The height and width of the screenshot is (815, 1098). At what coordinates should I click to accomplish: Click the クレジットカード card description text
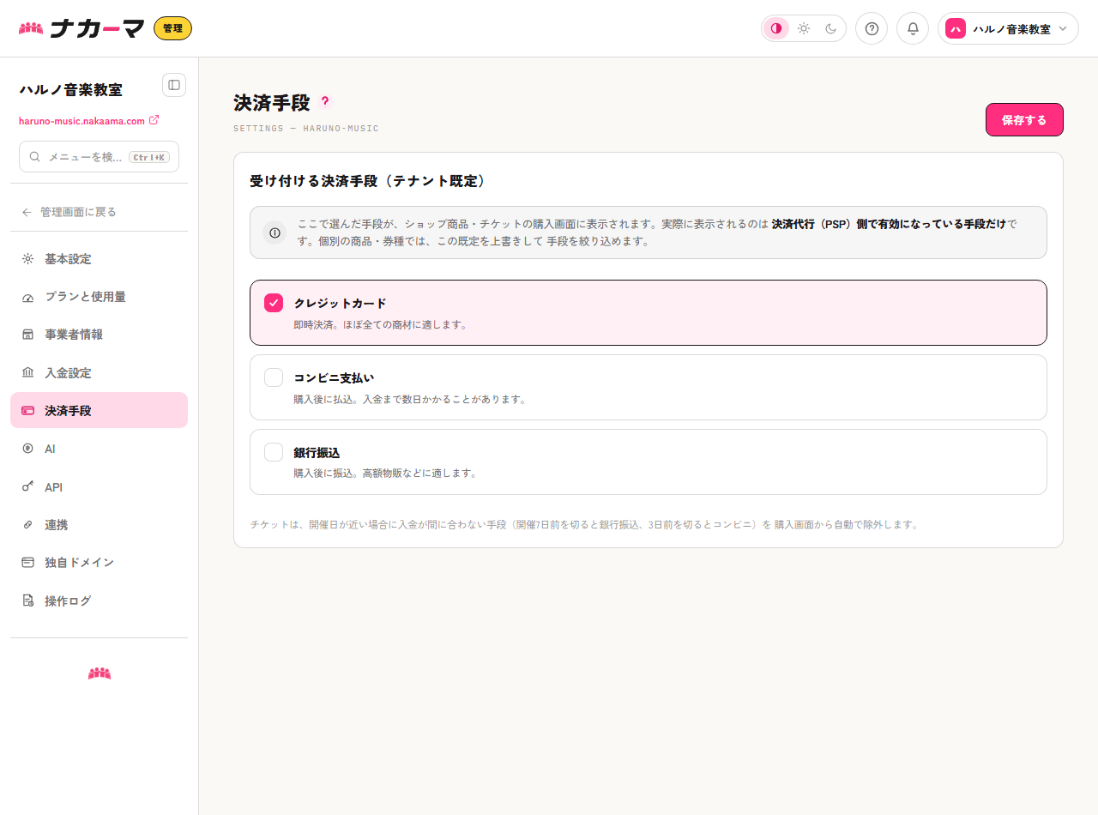click(380, 325)
